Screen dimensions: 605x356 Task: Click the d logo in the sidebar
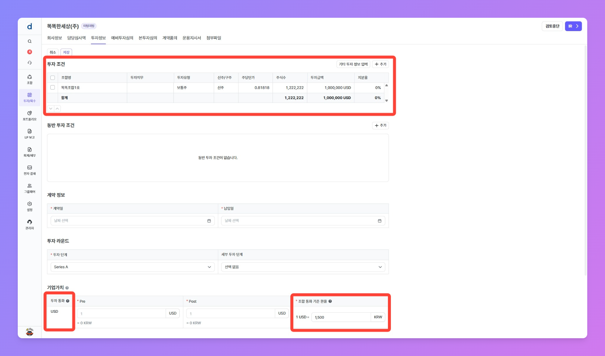(30, 26)
